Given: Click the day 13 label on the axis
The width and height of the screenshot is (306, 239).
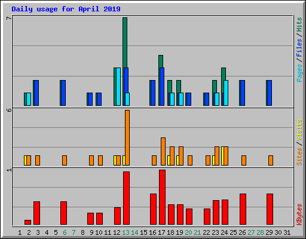Looking at the screenshot, I should click(126, 232).
